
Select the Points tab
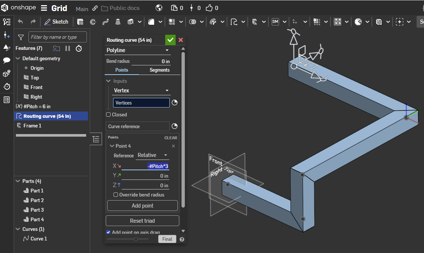click(122, 70)
